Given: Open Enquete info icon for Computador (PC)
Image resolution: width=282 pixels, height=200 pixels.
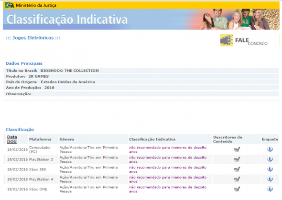Looking at the screenshot, I should [270, 149].
